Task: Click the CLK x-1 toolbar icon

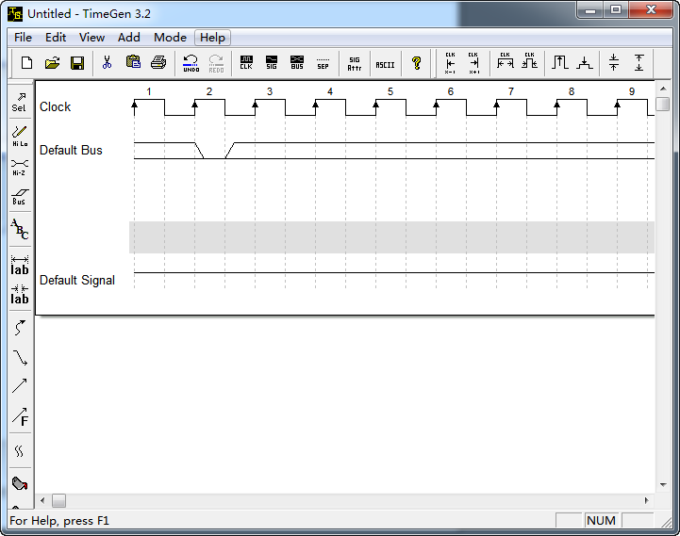Action: pyautogui.click(x=450, y=63)
